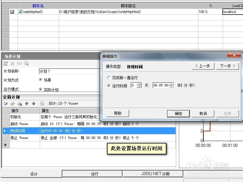Decrease the 00:05:00 duration with the stepper
The height and width of the screenshot is (182, 243).
[171, 86]
